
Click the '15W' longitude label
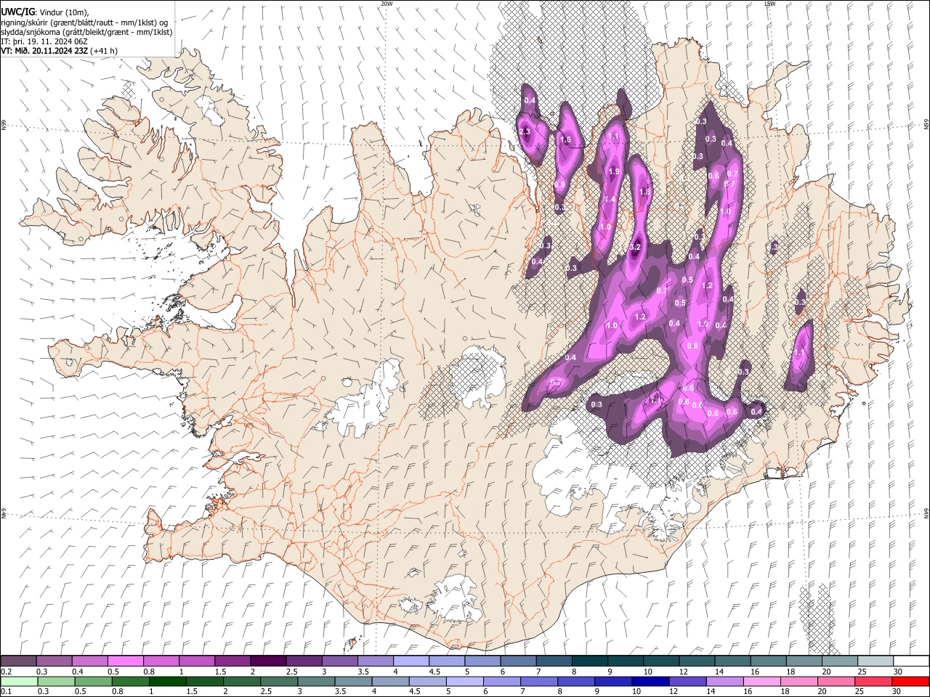pyautogui.click(x=769, y=4)
